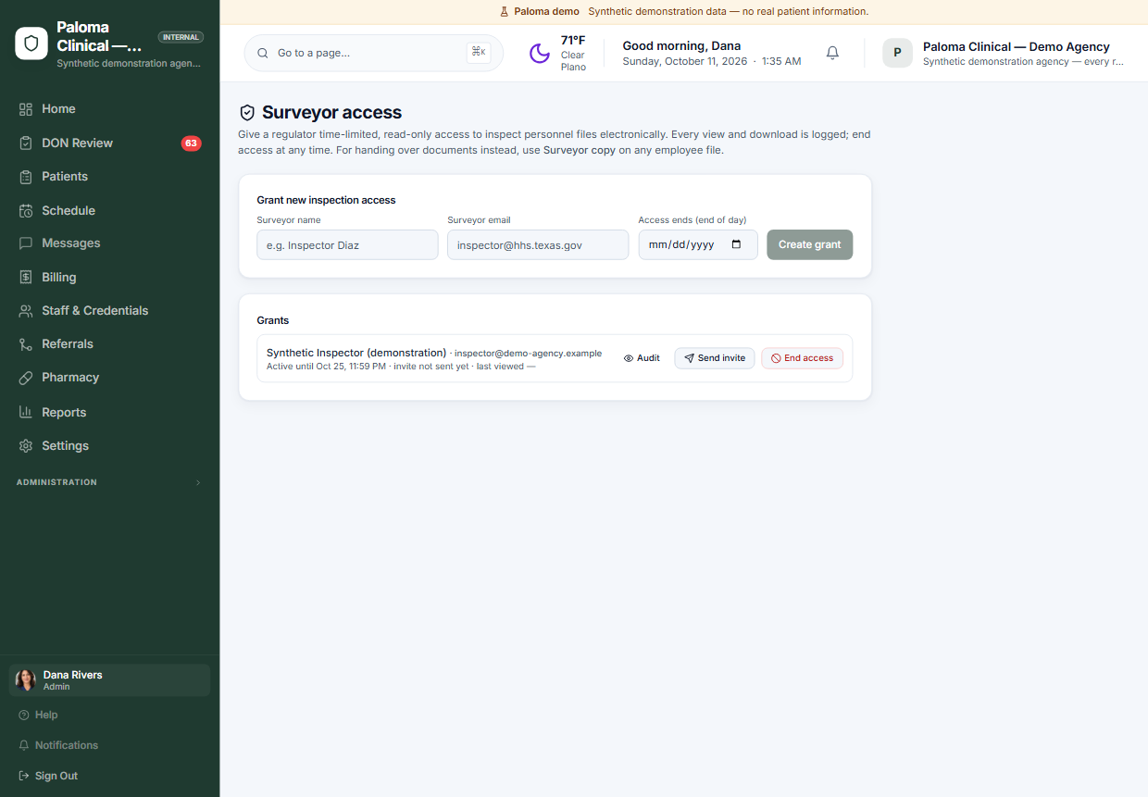
Task: Click the Settings gear icon
Action: tap(26, 446)
